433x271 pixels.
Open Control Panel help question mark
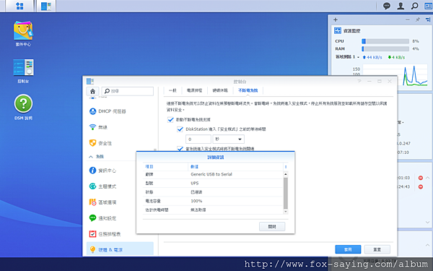click(x=359, y=81)
